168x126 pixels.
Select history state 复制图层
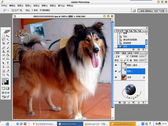[132, 43]
